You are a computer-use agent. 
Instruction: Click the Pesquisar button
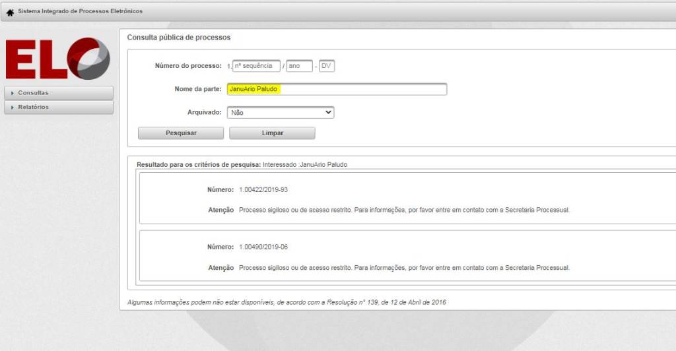pos(181,133)
